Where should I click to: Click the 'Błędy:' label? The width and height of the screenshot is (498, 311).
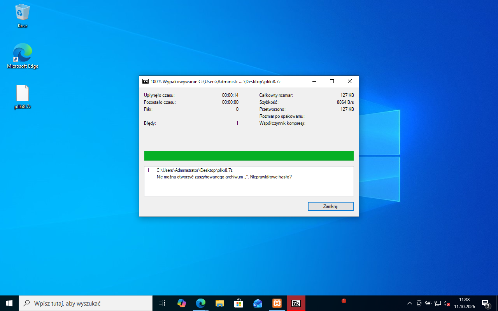[150, 123]
